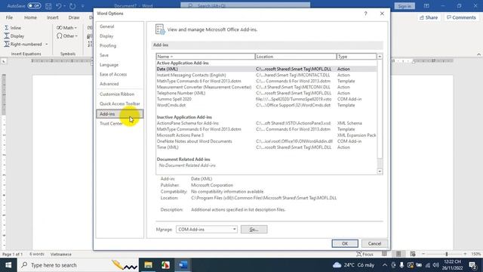
Task: Click the Focus mode status bar icon
Action: click(365, 254)
